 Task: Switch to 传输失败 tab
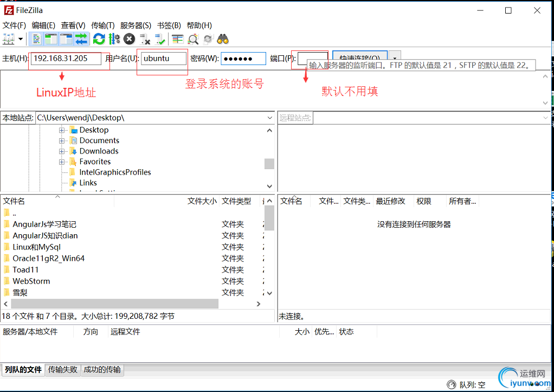[63, 370]
